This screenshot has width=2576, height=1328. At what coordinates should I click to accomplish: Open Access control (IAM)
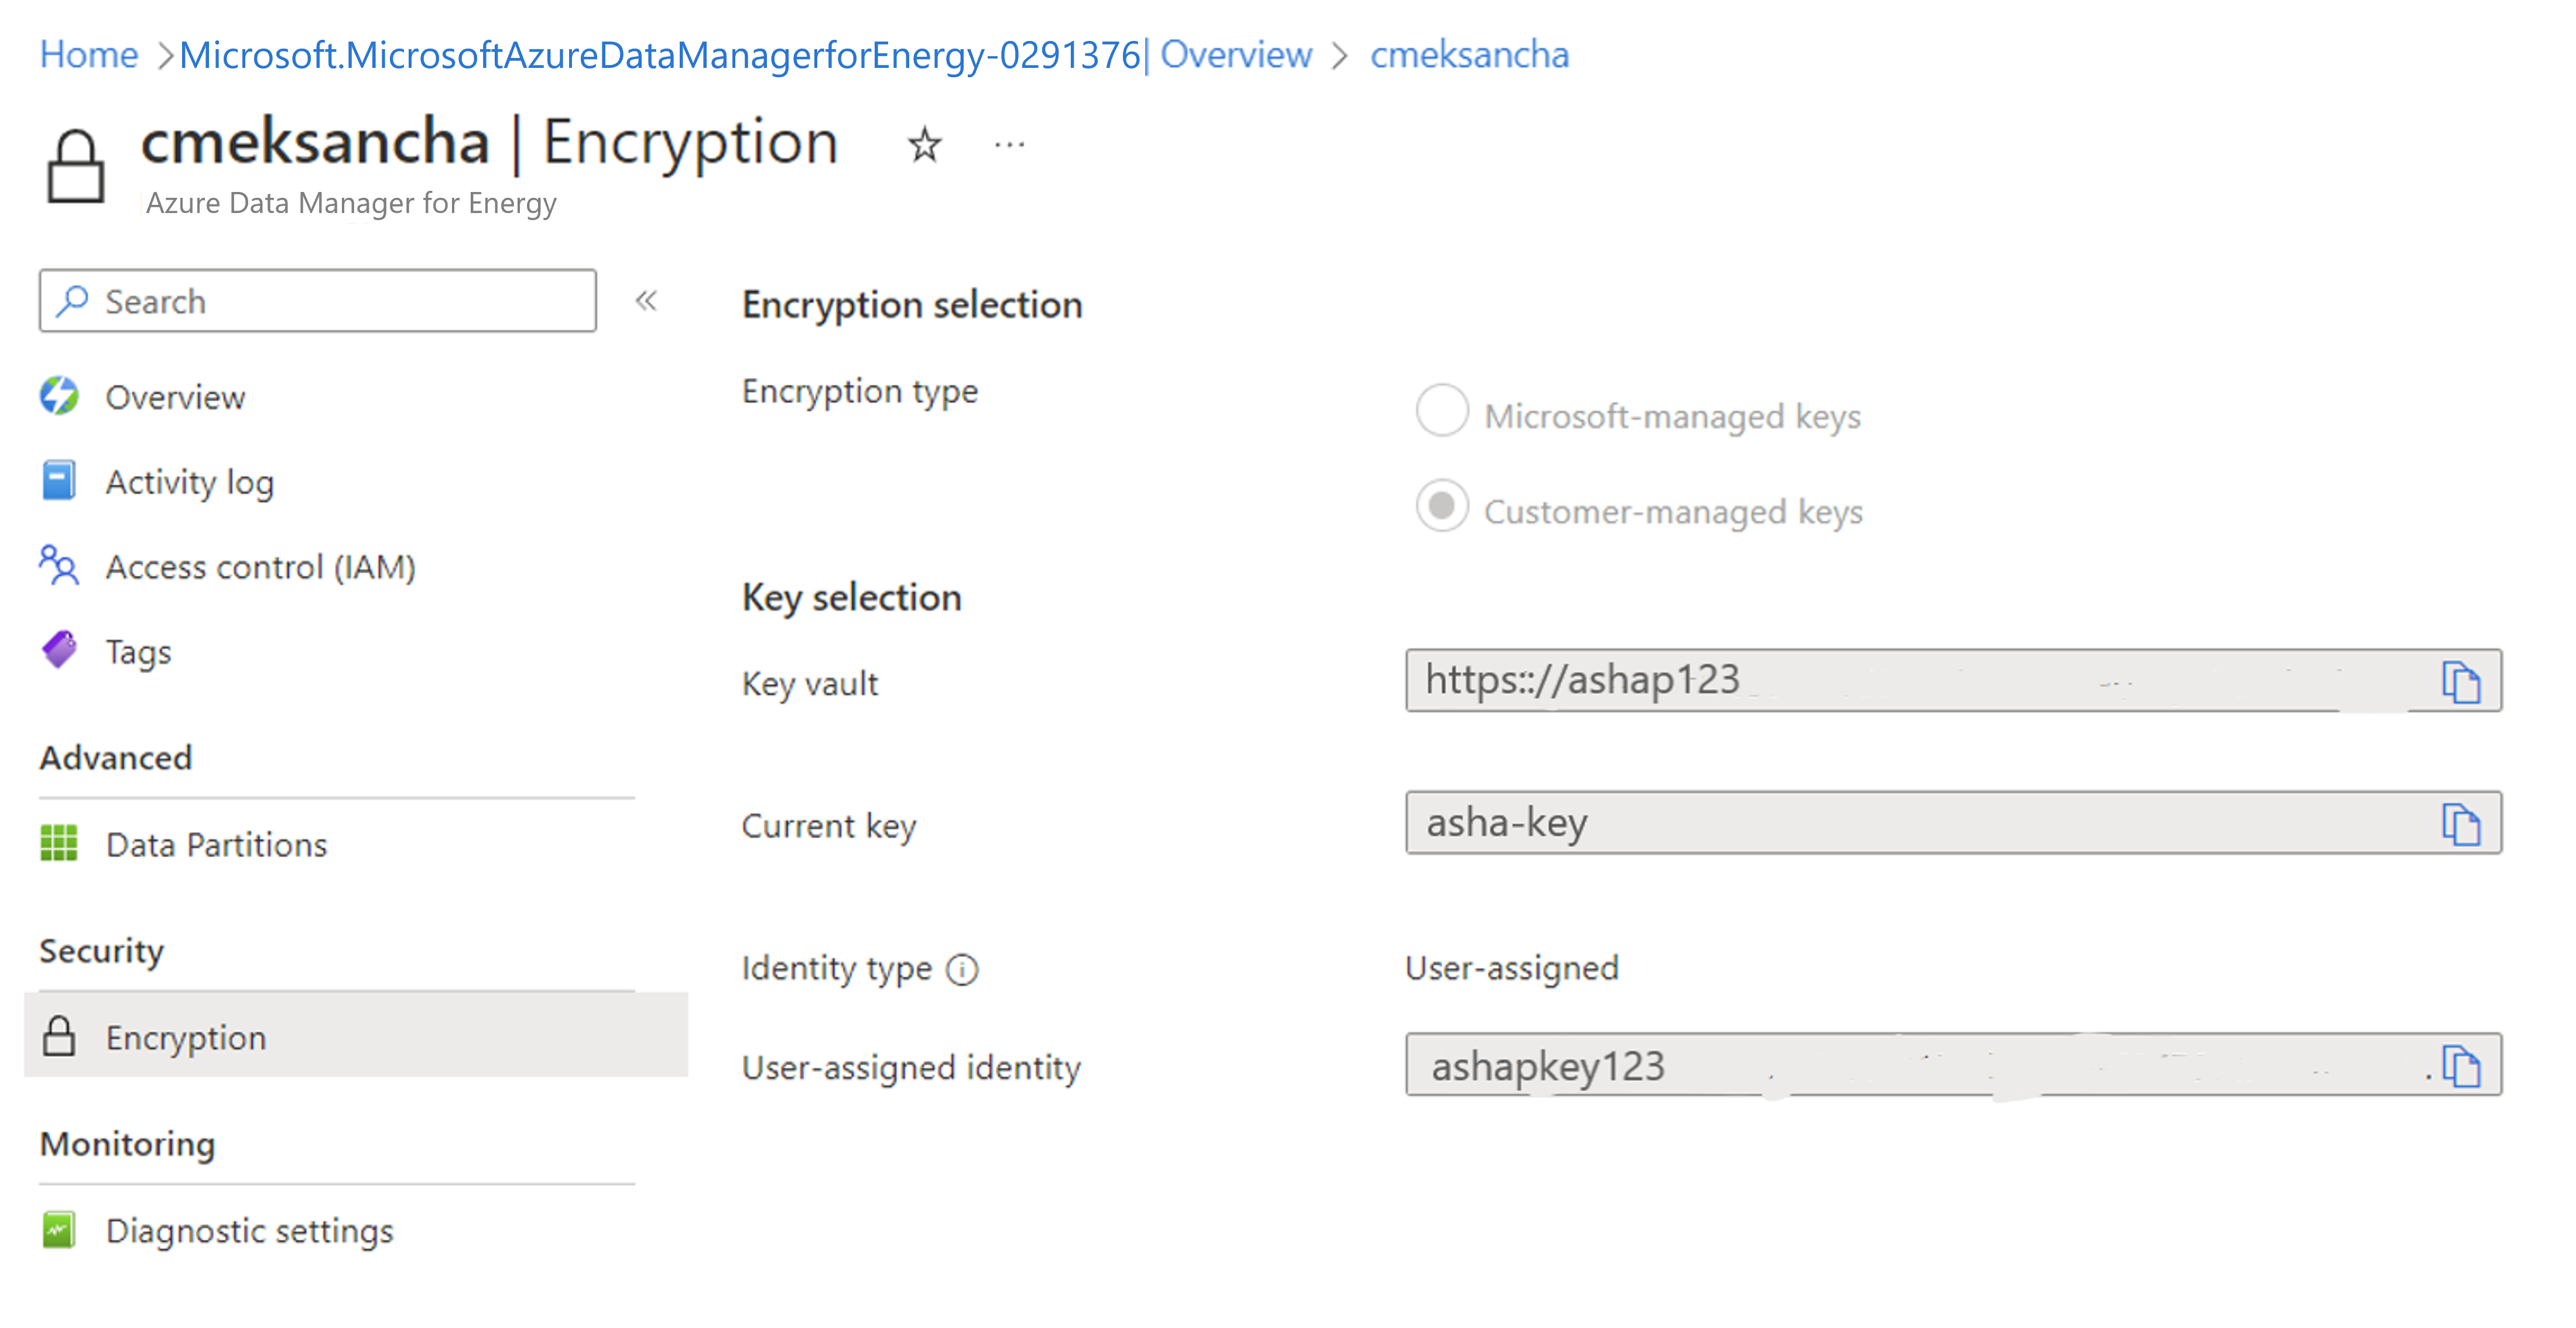[x=261, y=566]
